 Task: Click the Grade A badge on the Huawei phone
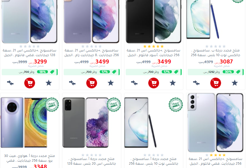click(52, 104)
